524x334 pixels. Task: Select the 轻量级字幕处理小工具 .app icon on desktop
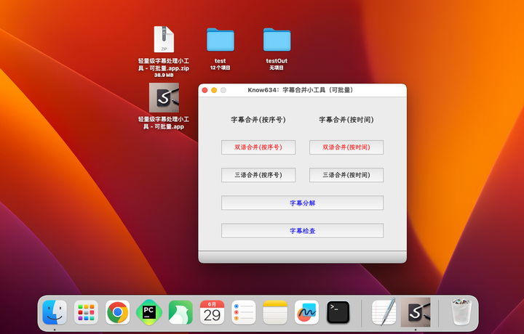pyautogui.click(x=164, y=98)
